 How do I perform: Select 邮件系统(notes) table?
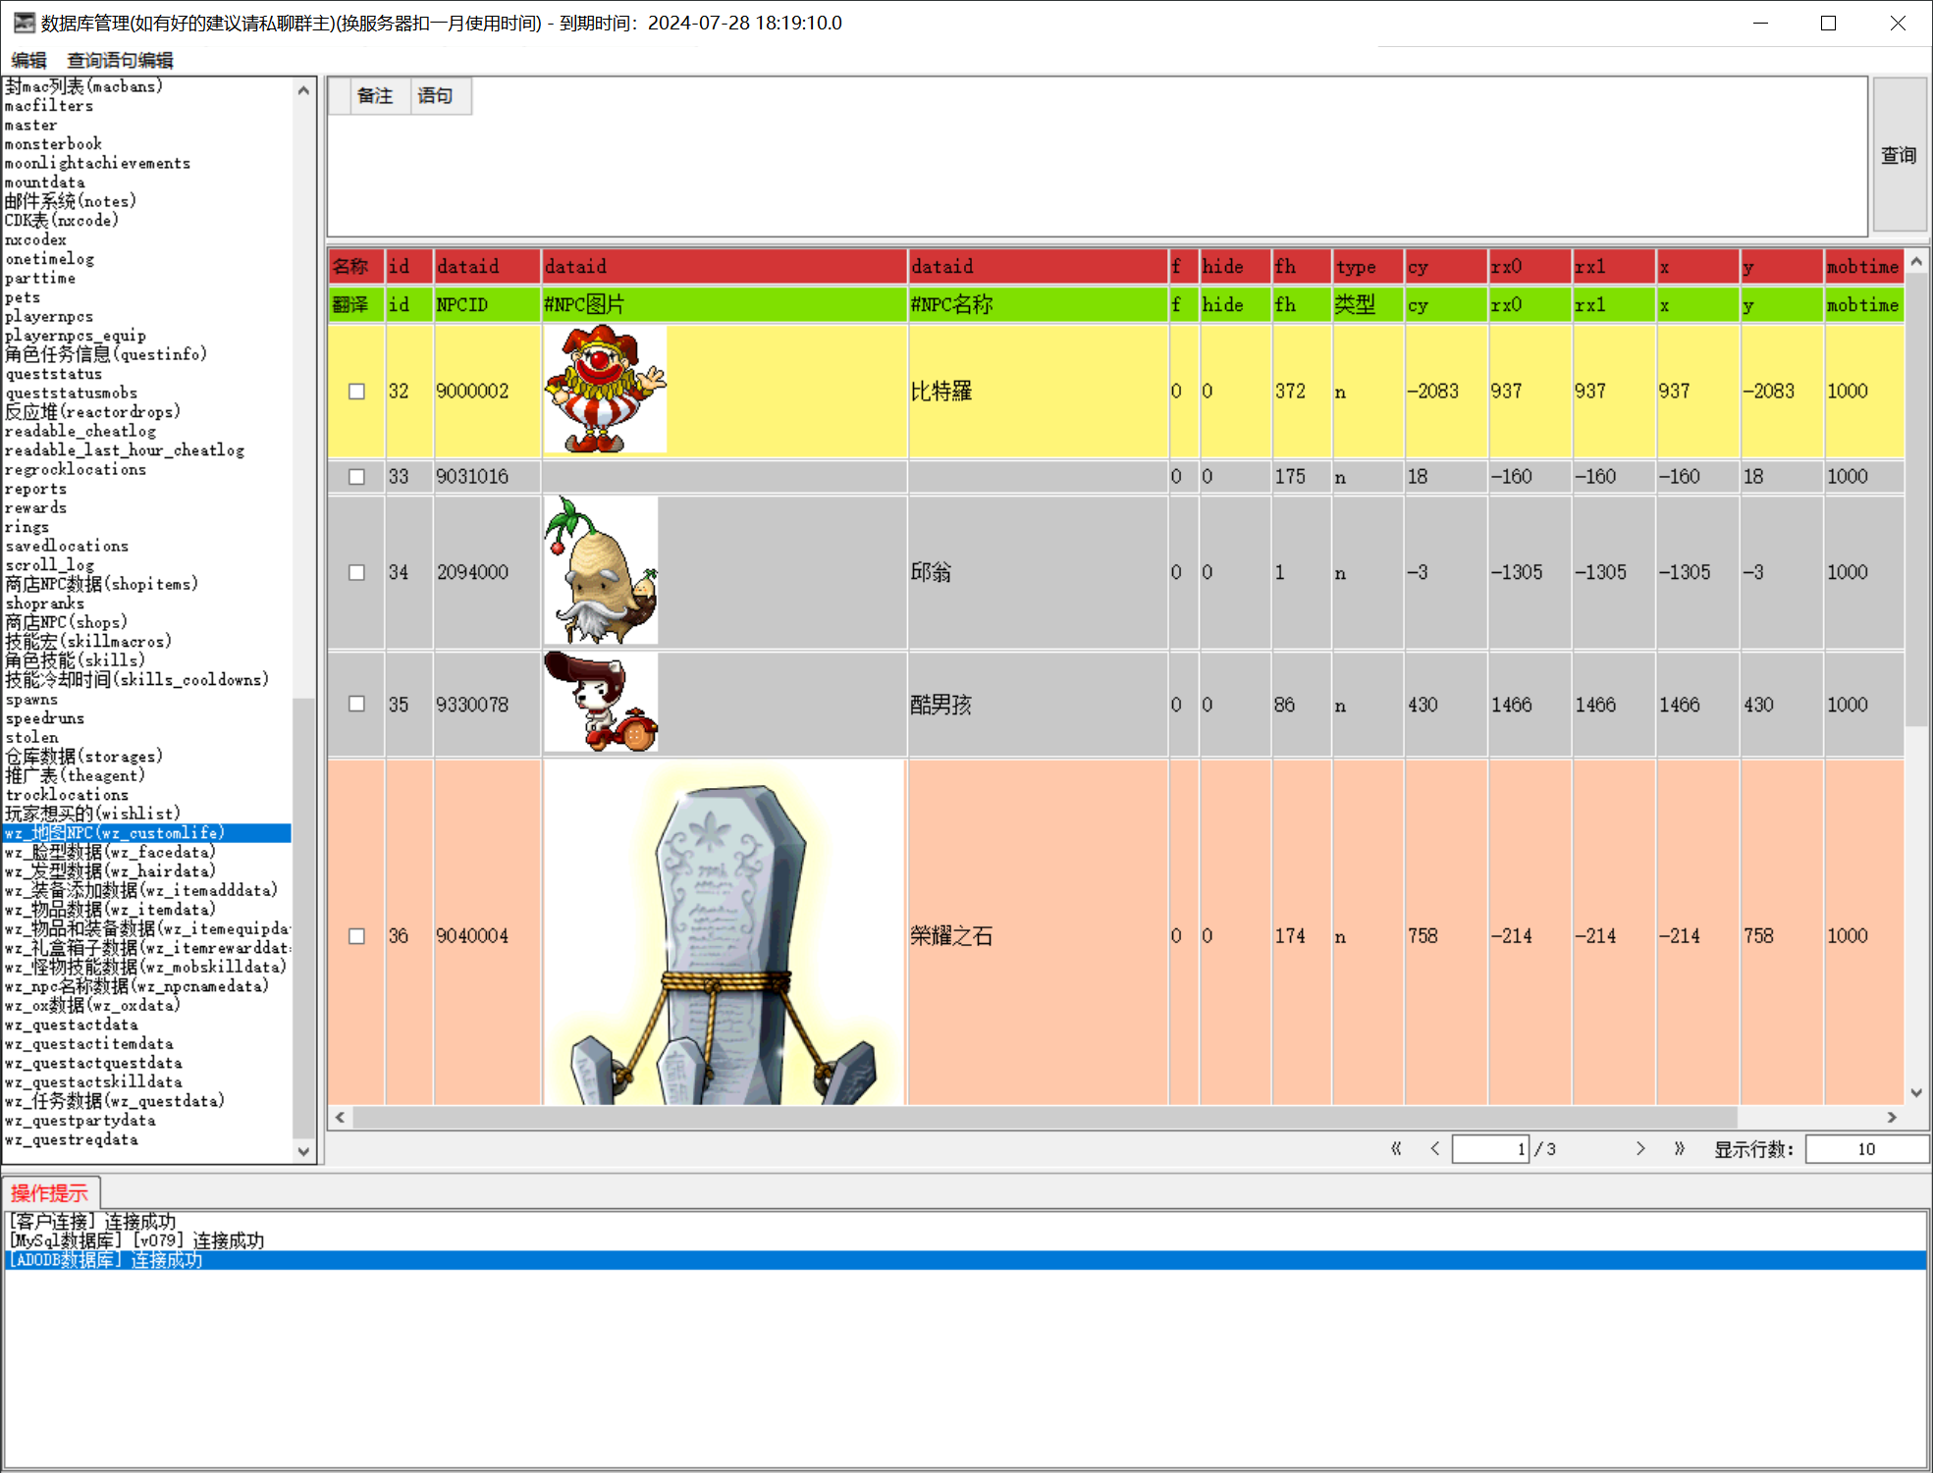(146, 201)
